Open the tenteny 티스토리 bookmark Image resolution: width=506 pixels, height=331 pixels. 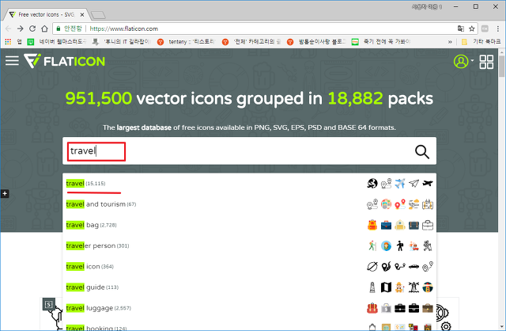(187, 42)
